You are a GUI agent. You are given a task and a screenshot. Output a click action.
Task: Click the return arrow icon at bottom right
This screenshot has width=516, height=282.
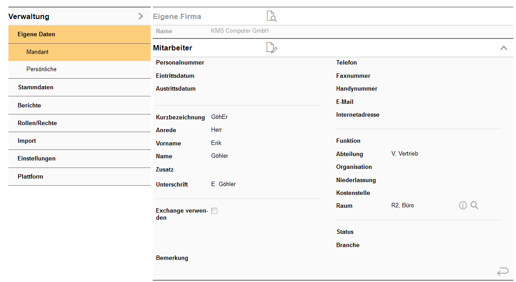502,271
